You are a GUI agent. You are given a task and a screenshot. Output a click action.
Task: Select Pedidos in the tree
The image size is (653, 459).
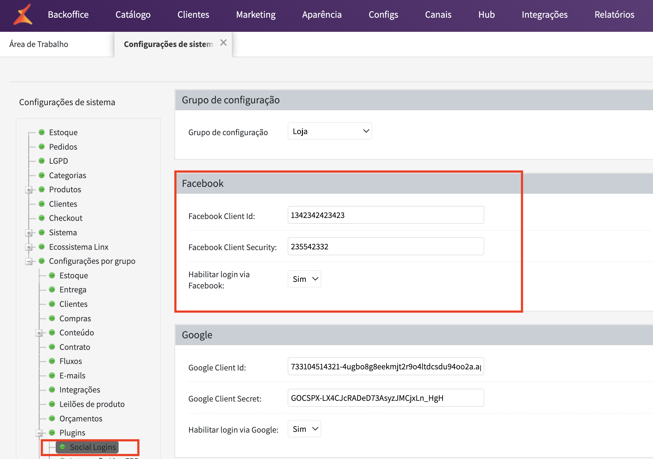[x=63, y=147]
